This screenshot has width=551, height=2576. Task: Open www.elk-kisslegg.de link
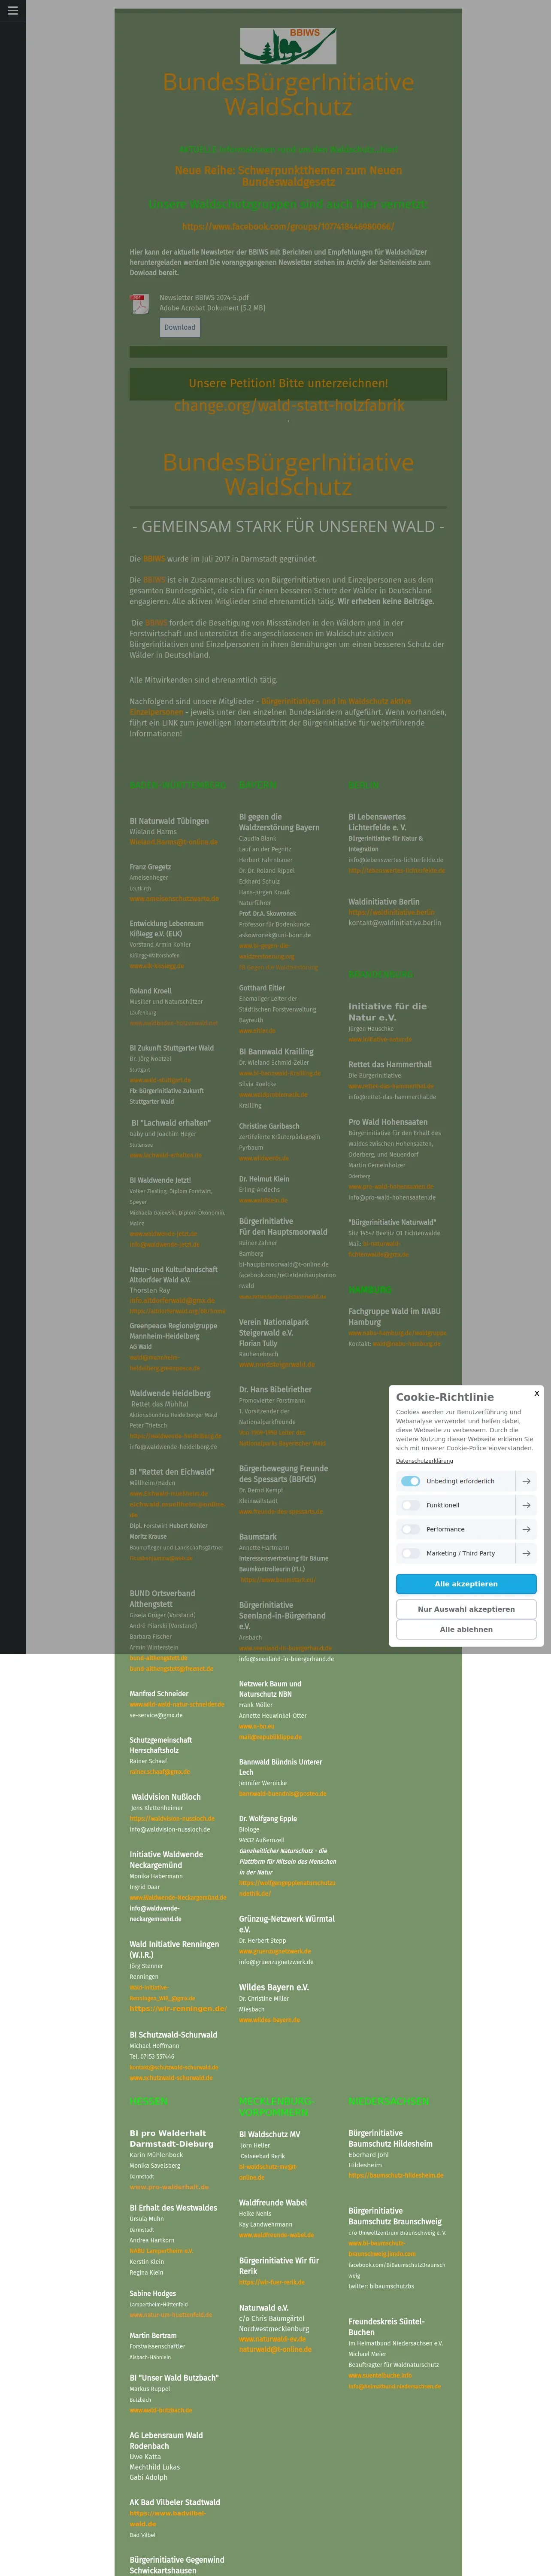click(157, 966)
